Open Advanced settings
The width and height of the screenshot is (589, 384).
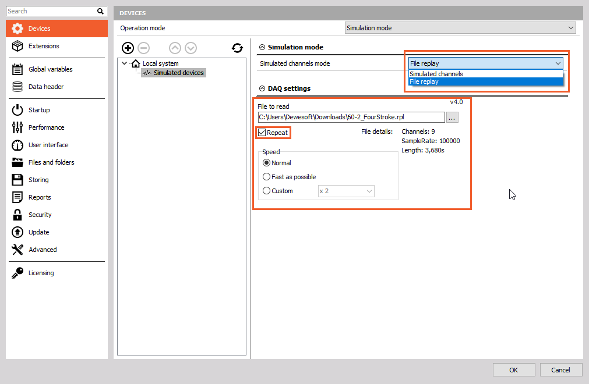point(57,250)
